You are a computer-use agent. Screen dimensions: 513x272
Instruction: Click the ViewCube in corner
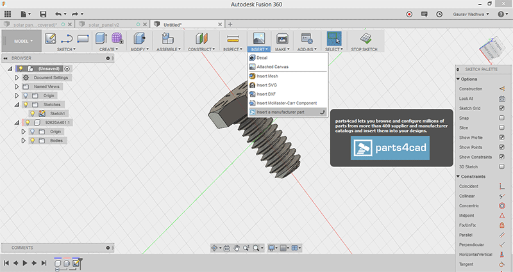click(x=492, y=48)
